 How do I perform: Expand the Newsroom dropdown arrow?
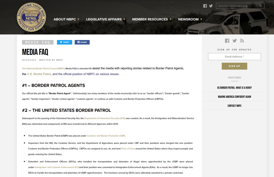pyautogui.click(x=201, y=19)
